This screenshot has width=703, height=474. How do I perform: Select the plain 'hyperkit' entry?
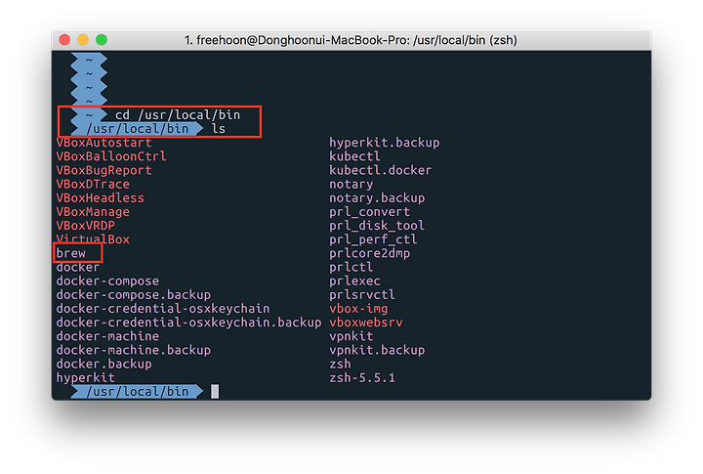86,378
